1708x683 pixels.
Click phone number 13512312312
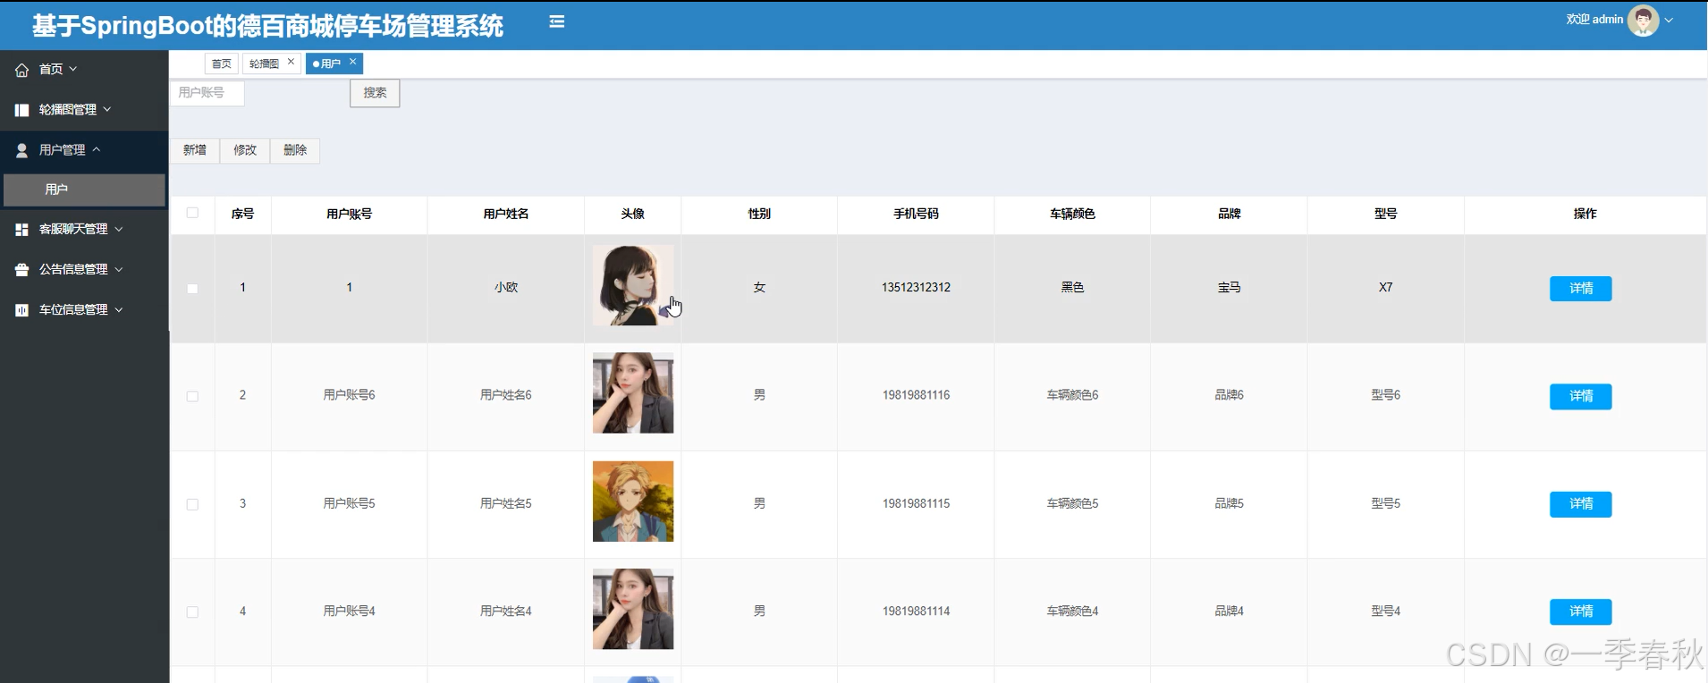tap(916, 287)
